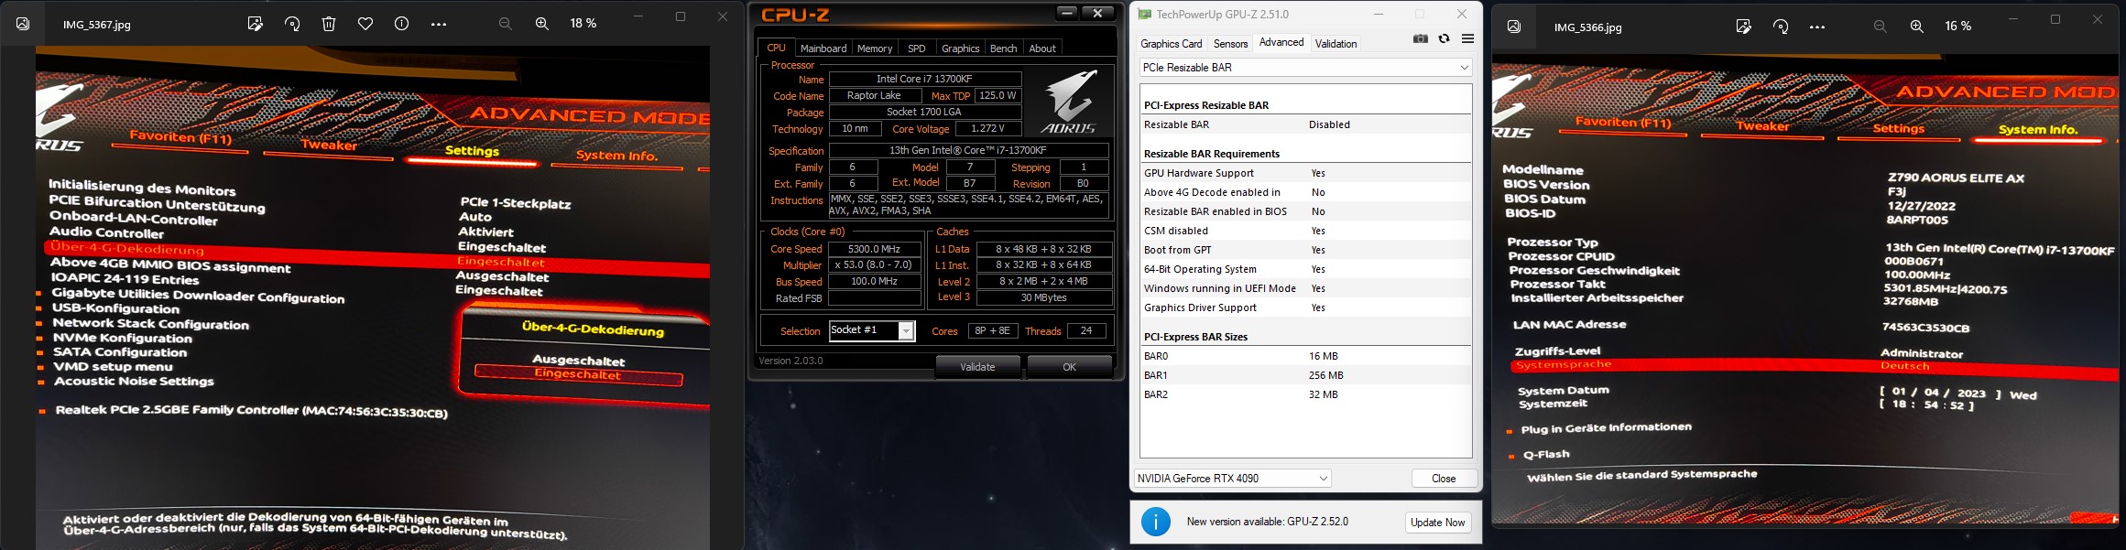This screenshot has width=2126, height=550.
Task: Zoom out in the IMG_5367.jpg window
Action: click(x=506, y=24)
